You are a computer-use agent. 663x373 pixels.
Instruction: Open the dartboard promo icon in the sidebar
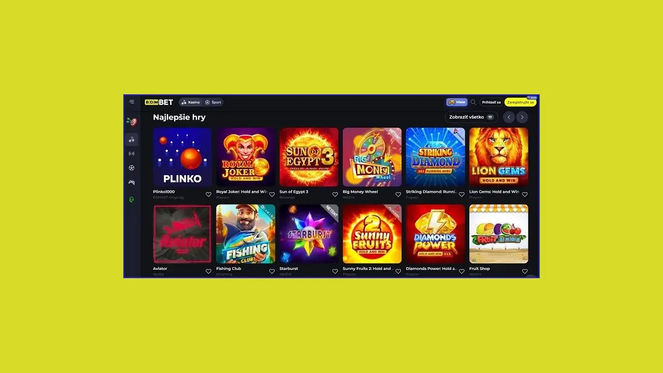click(132, 122)
